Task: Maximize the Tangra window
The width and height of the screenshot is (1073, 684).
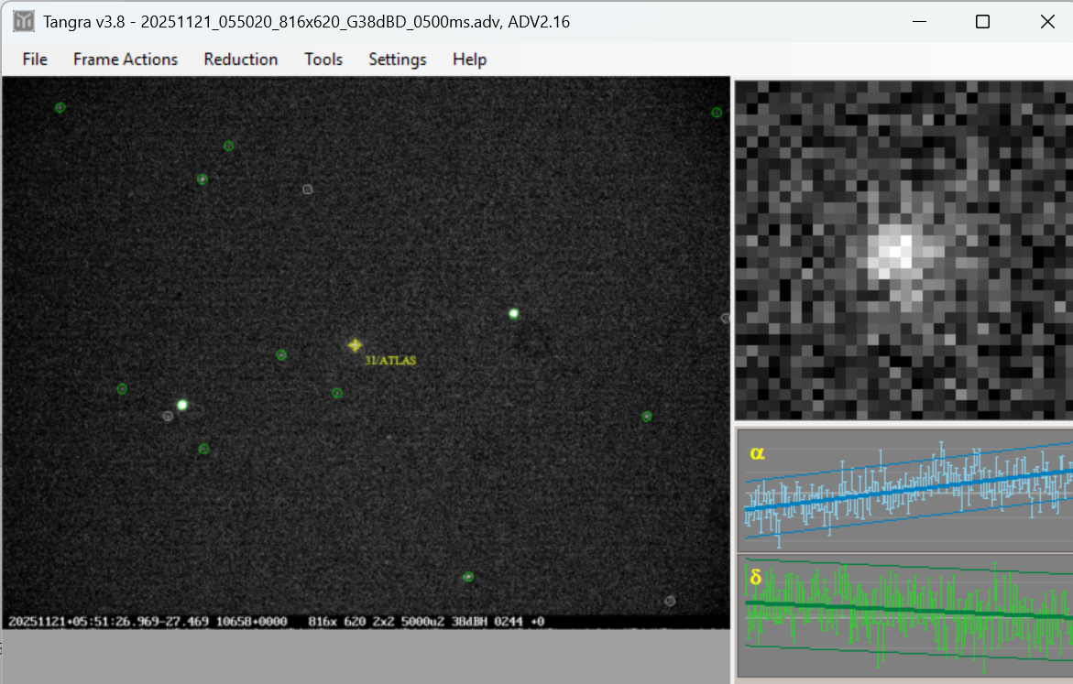Action: click(x=982, y=21)
